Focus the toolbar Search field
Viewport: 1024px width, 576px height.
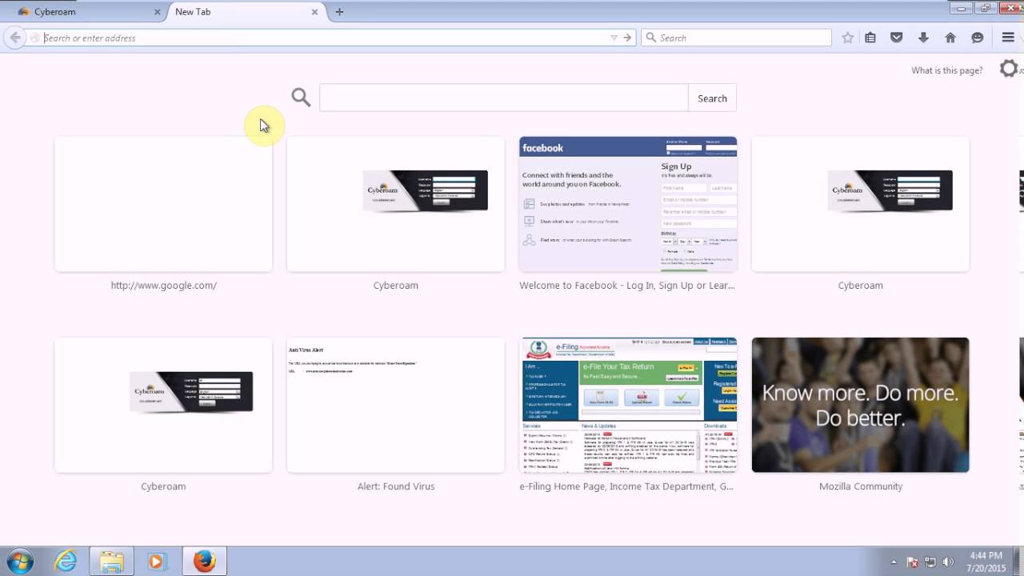pyautogui.click(x=736, y=38)
